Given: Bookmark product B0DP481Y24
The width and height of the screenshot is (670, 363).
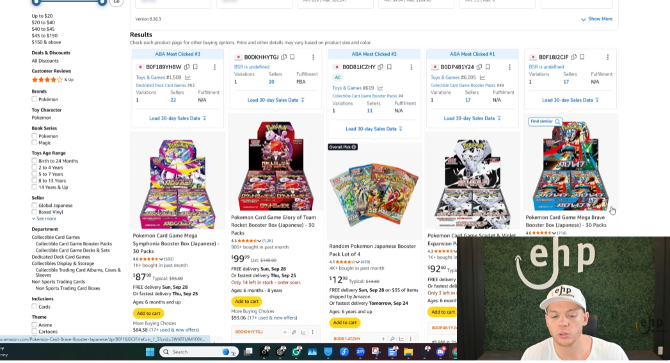Looking at the screenshot, I should (488, 67).
